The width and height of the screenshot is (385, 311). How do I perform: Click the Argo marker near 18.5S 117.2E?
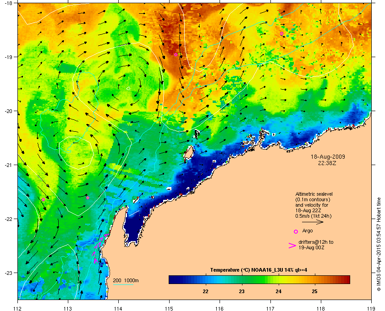click(281, 33)
